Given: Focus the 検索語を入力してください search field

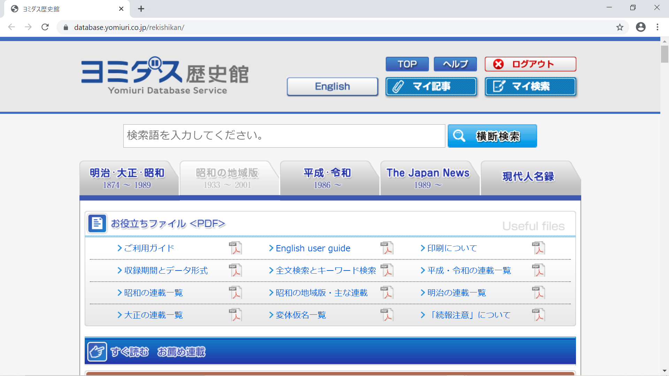Looking at the screenshot, I should coord(284,136).
